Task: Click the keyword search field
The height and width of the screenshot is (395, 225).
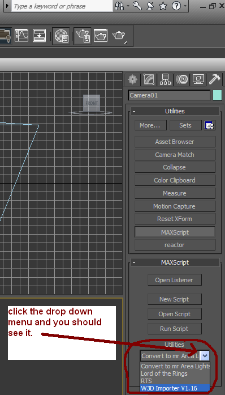Action: [x=62, y=6]
